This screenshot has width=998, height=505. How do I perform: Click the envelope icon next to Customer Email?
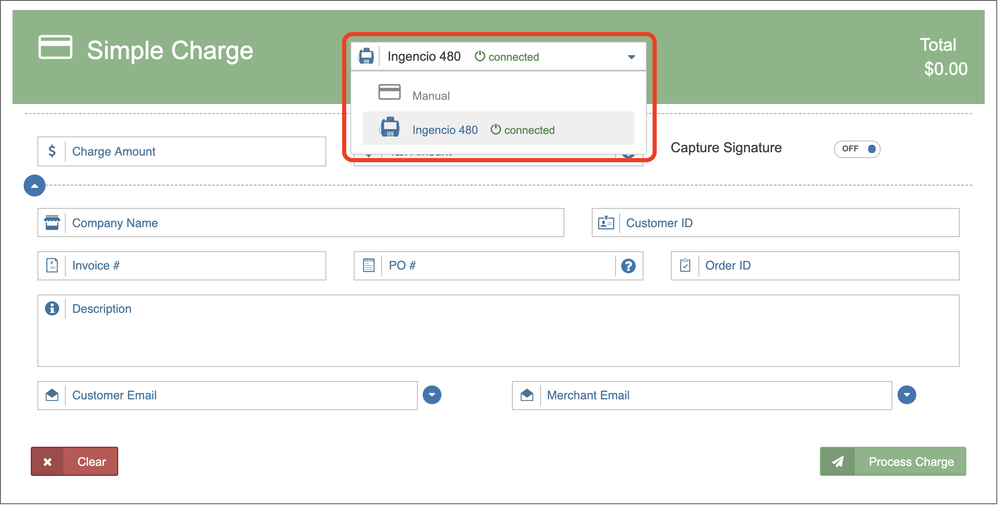click(x=54, y=395)
